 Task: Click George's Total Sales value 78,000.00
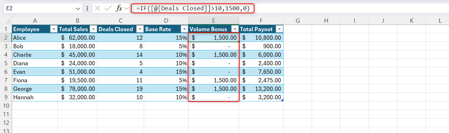[78, 89]
